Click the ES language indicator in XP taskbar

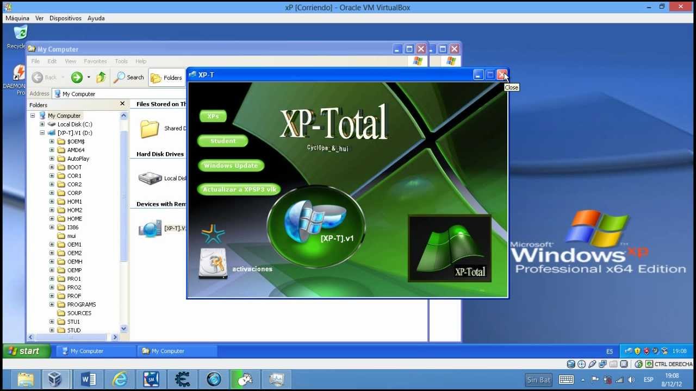click(610, 351)
